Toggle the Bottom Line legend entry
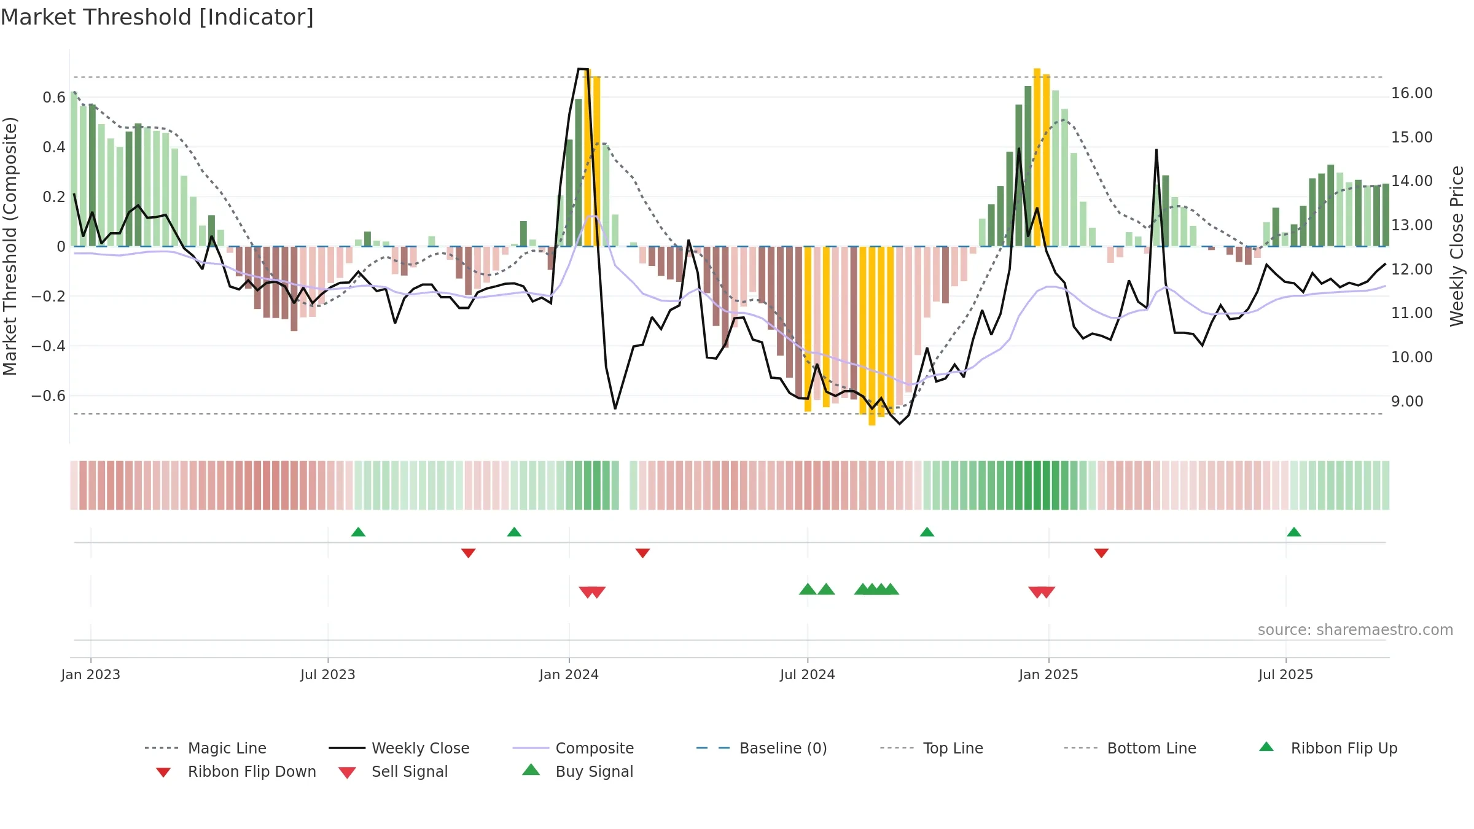Viewport: 1474px width, 829px height. click(x=1130, y=748)
